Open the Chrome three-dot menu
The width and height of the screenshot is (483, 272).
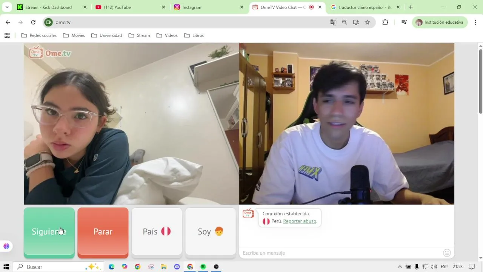coord(476,22)
